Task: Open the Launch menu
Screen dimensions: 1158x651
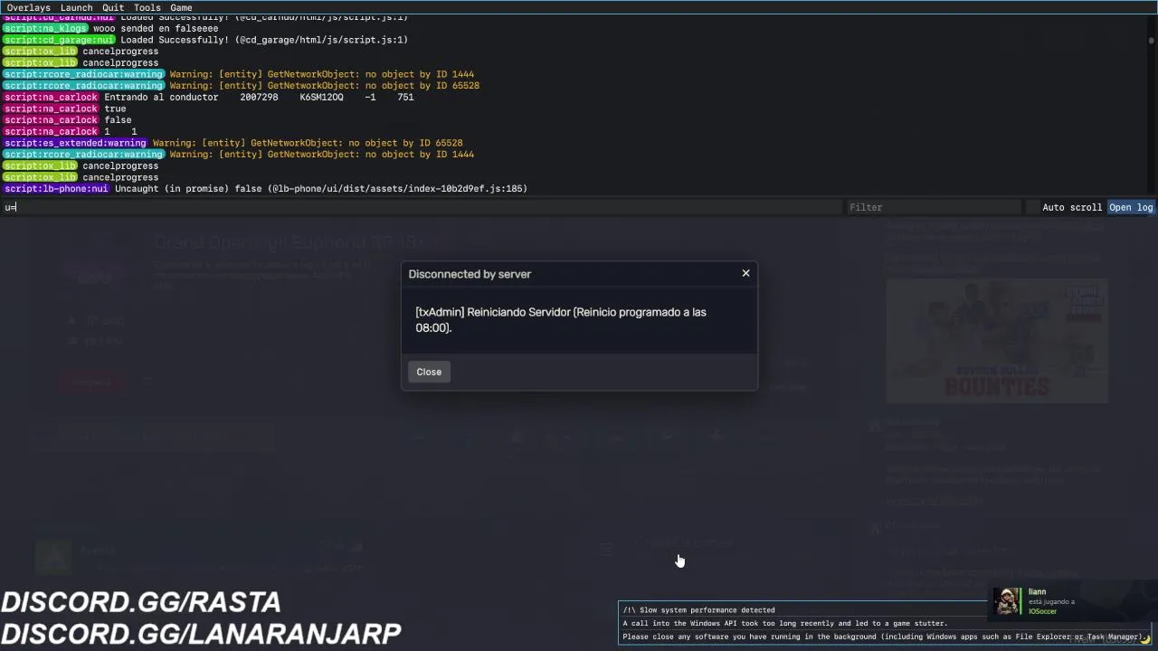Action: point(77,7)
